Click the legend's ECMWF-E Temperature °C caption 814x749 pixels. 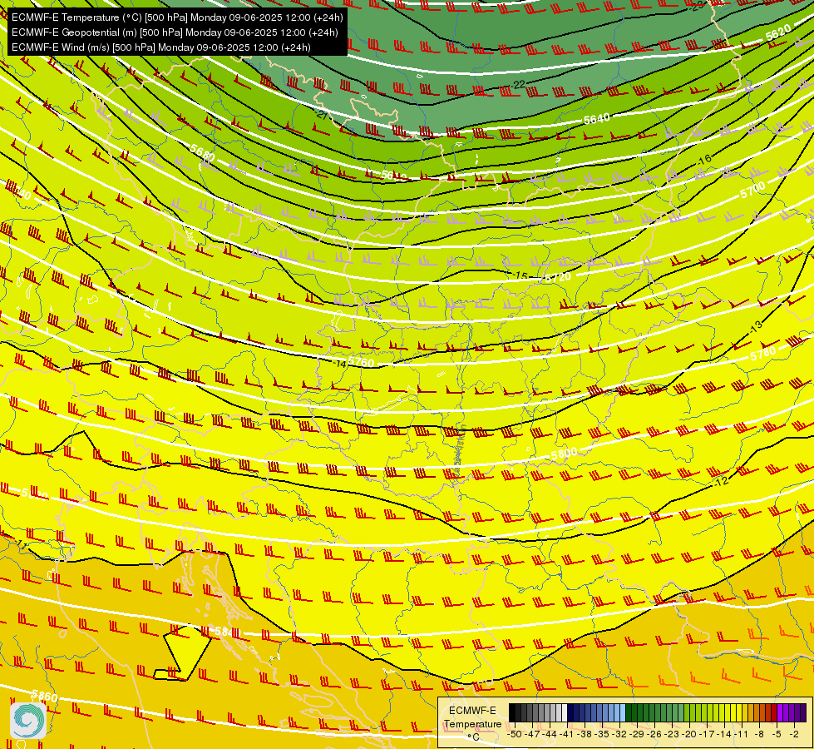click(x=472, y=724)
